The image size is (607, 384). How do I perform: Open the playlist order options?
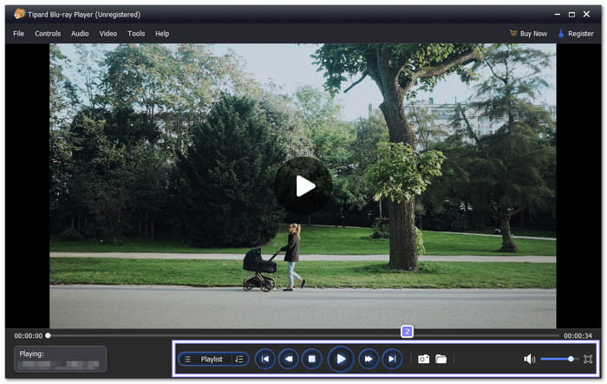tap(238, 359)
